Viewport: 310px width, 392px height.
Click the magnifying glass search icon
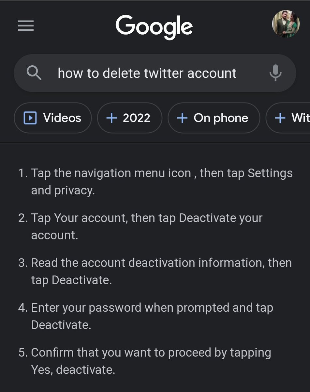pos(34,73)
